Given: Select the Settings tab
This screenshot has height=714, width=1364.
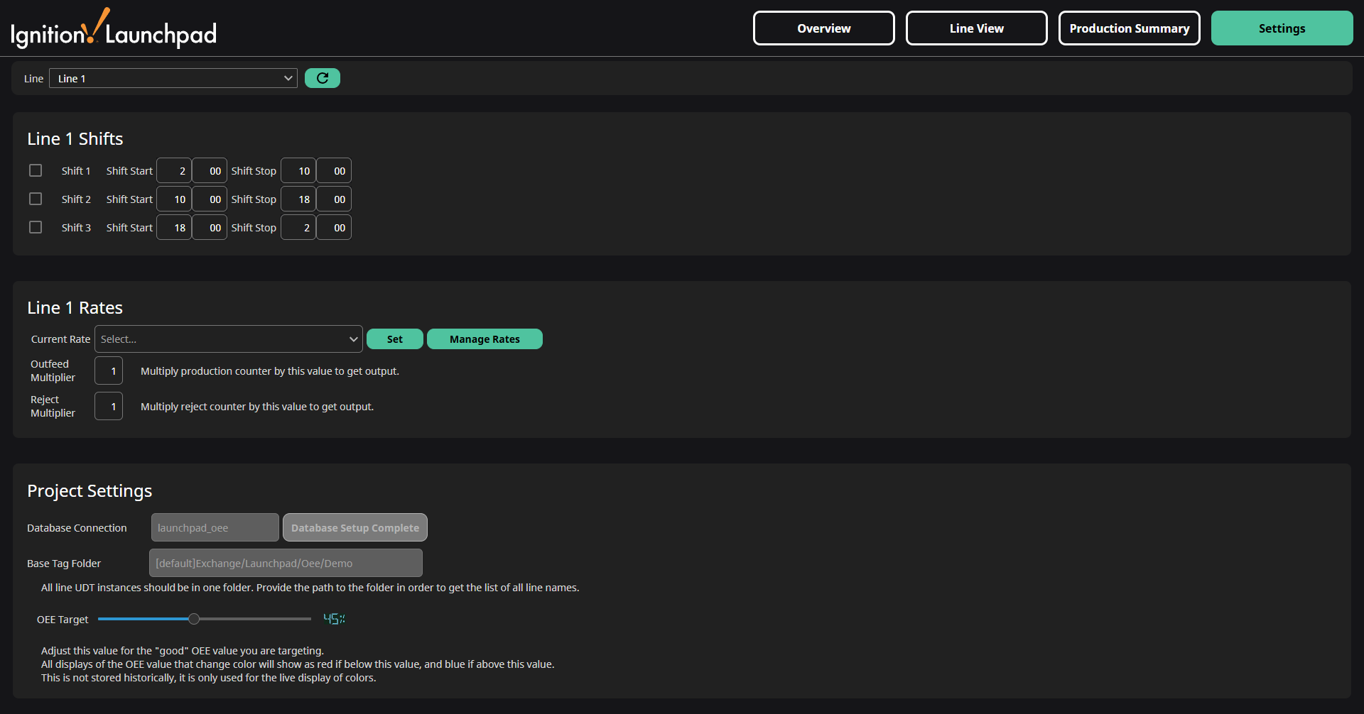Looking at the screenshot, I should pyautogui.click(x=1282, y=28).
